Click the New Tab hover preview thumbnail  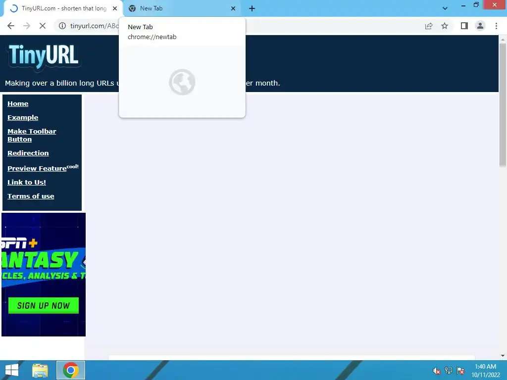(x=182, y=82)
